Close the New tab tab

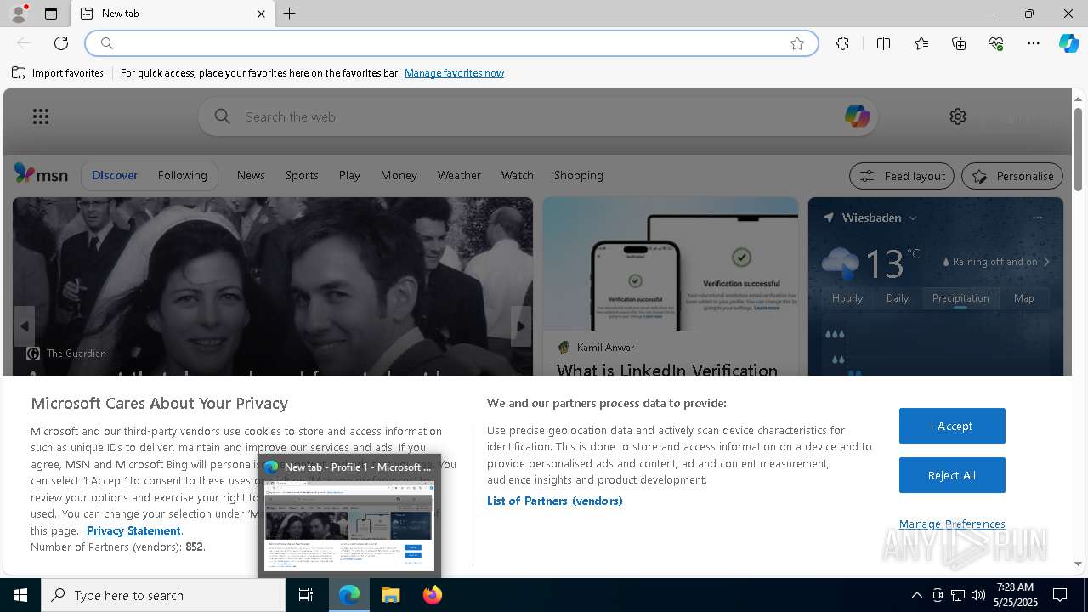point(261,14)
